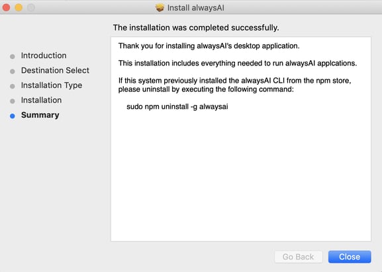Click the Installation Type step bullet
The height and width of the screenshot is (272, 382).
13,86
